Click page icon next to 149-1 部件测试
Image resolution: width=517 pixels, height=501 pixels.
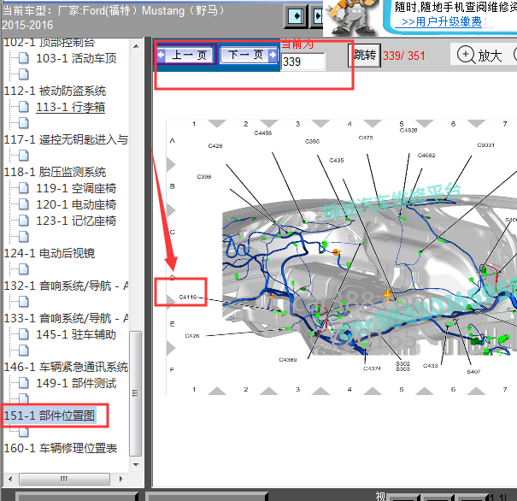[x=23, y=383]
